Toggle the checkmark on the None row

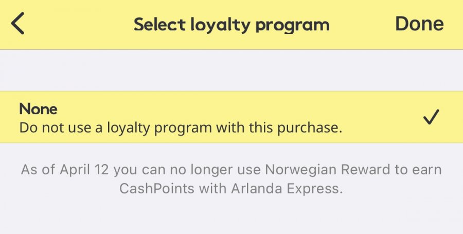(431, 118)
